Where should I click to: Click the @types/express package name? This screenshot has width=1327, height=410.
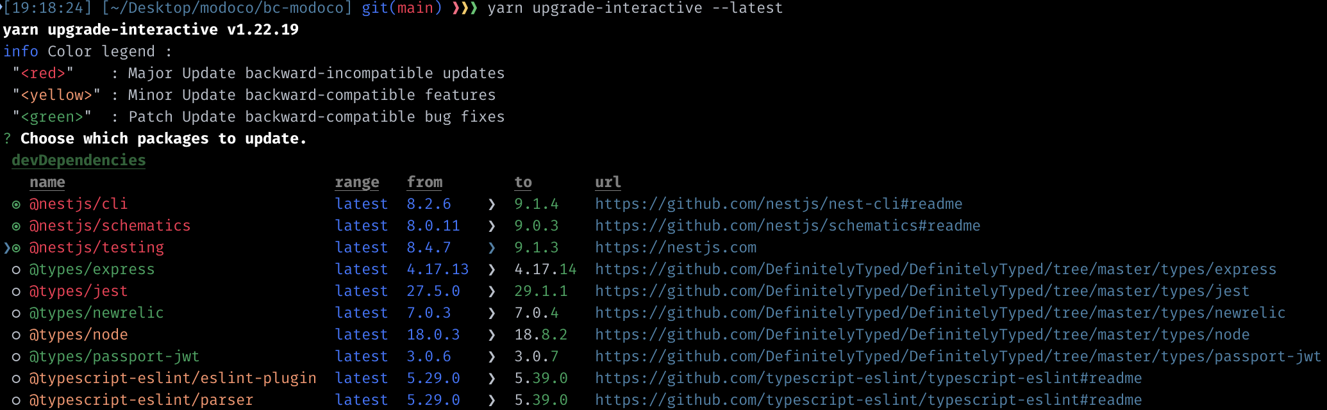(92, 269)
